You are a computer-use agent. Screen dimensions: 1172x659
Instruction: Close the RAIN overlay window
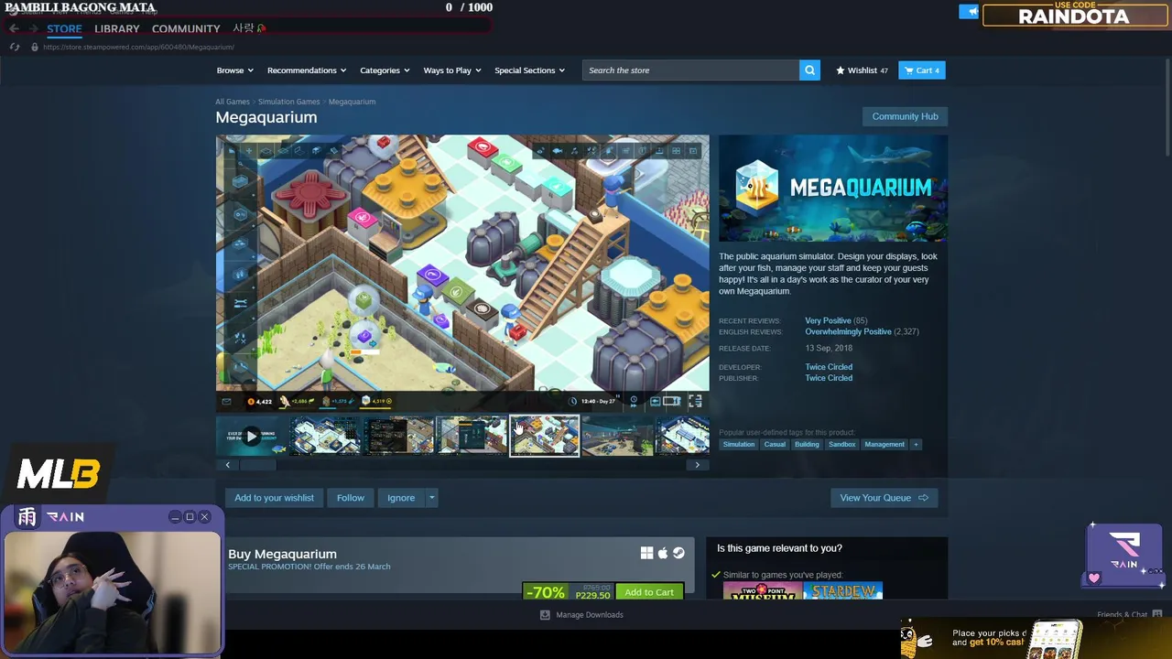tap(204, 517)
